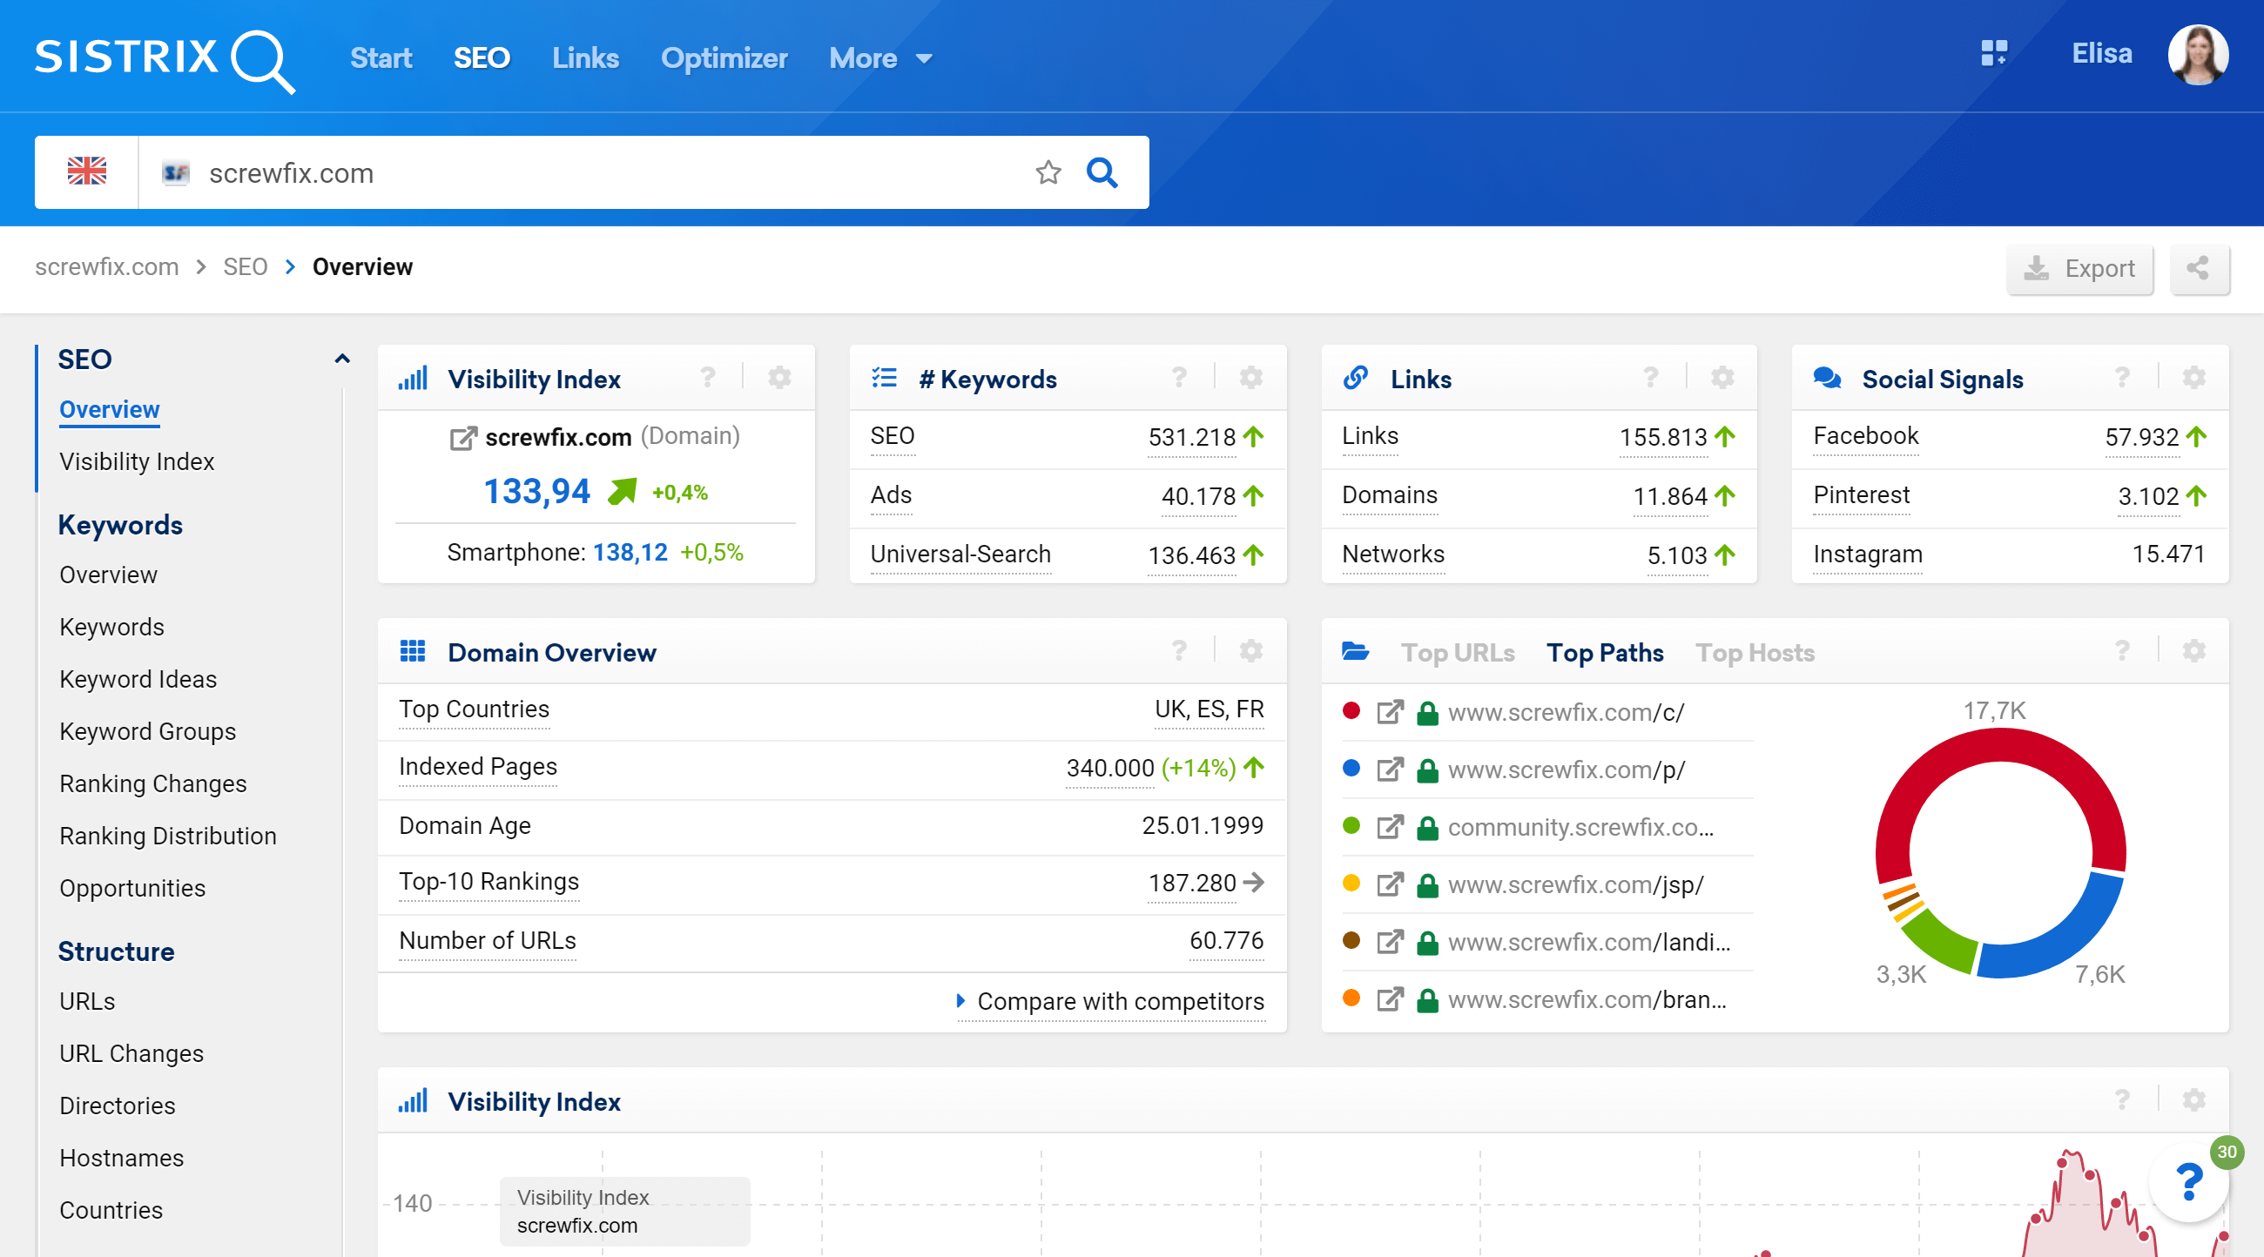Open Visibility Index in the sidebar

click(136, 461)
